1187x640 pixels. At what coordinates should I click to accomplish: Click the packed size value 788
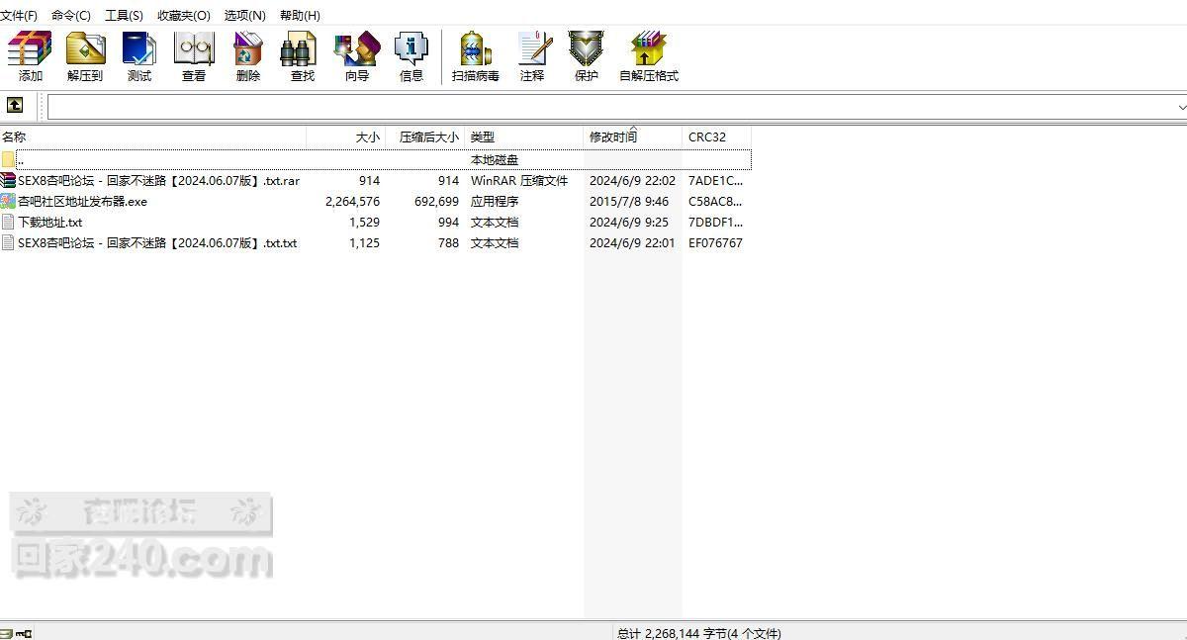click(448, 243)
